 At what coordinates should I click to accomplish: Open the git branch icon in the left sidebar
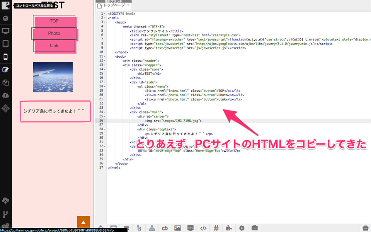(5, 215)
